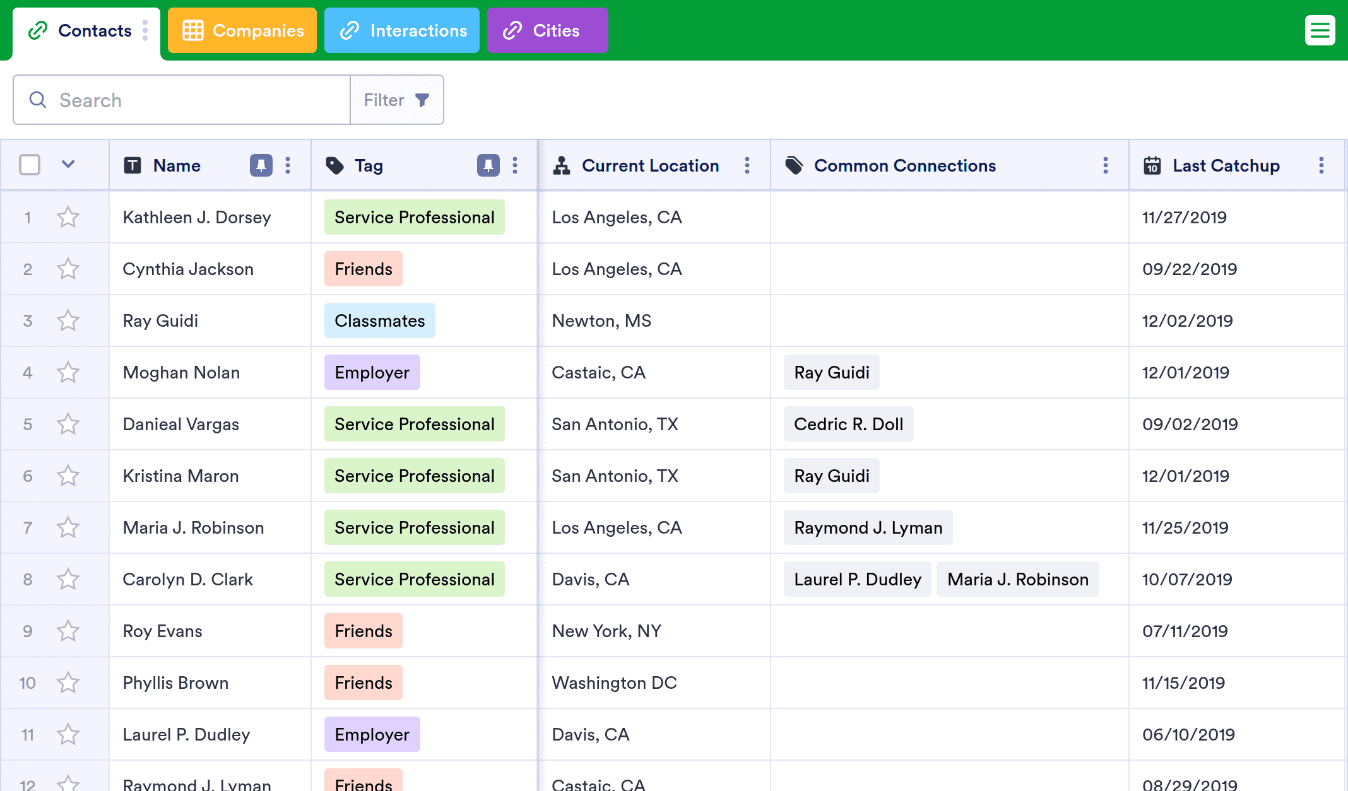1348x791 pixels.
Task: Star Danieal Vargas's row
Action: click(68, 425)
